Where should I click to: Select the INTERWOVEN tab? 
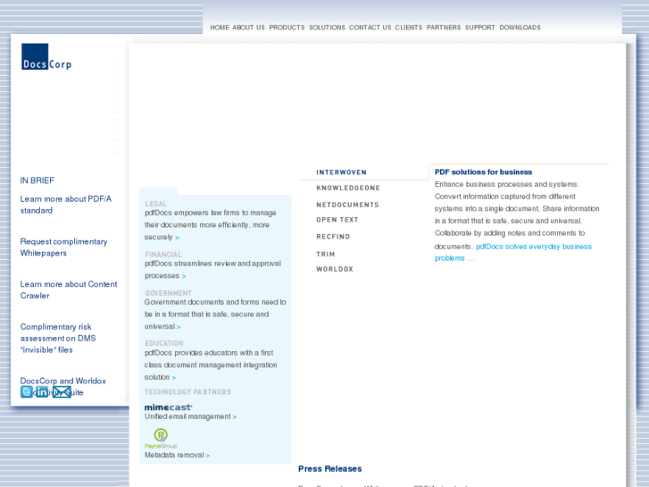pos(342,172)
